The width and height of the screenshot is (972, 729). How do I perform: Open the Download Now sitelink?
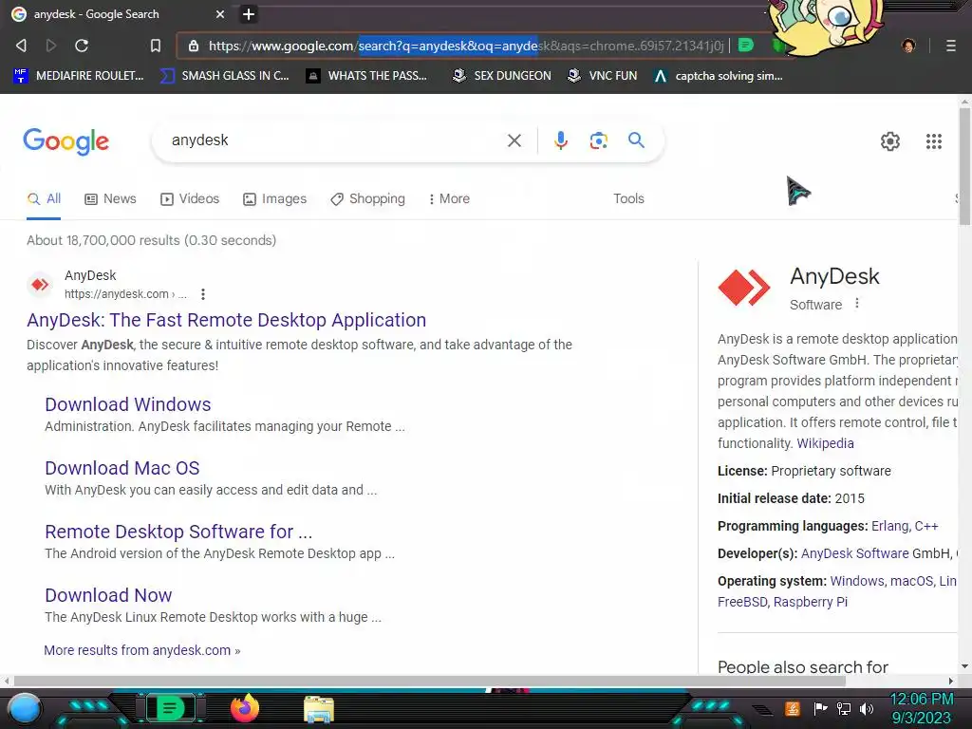(x=108, y=595)
